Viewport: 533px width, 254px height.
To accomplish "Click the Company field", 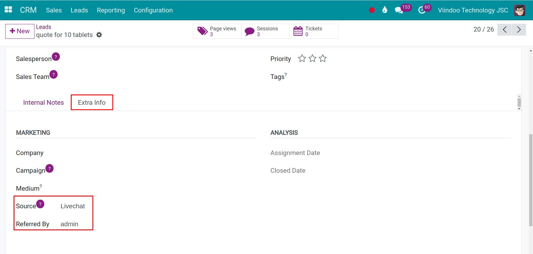I will 158,153.
